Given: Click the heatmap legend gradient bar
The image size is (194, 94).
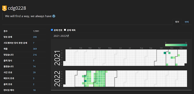Looking at the screenshot, I should point(176,45).
